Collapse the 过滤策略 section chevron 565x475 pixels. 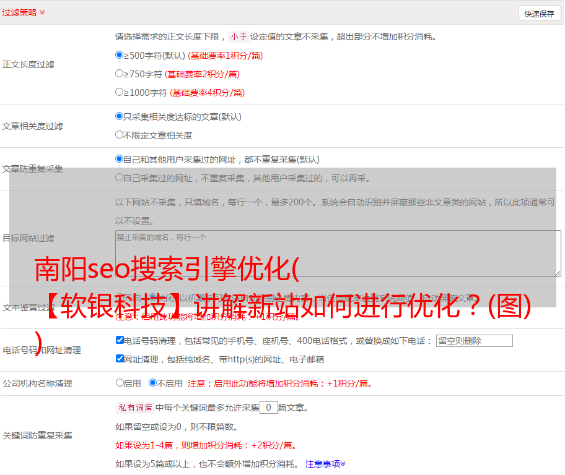[42, 12]
